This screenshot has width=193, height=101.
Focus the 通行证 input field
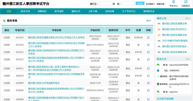[105, 4]
